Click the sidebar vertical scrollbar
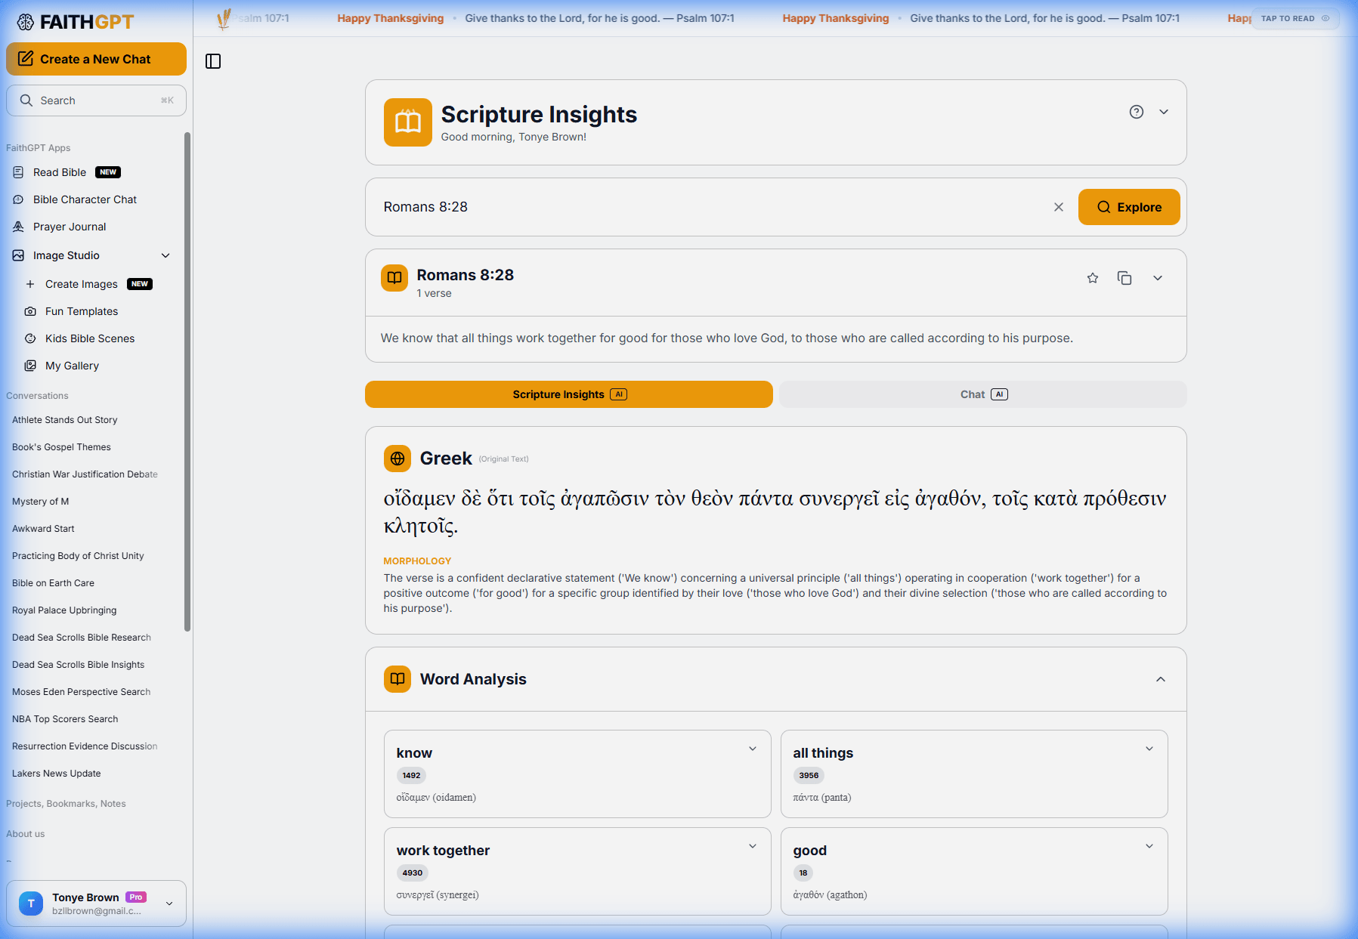This screenshot has height=939, width=1358. (187, 381)
